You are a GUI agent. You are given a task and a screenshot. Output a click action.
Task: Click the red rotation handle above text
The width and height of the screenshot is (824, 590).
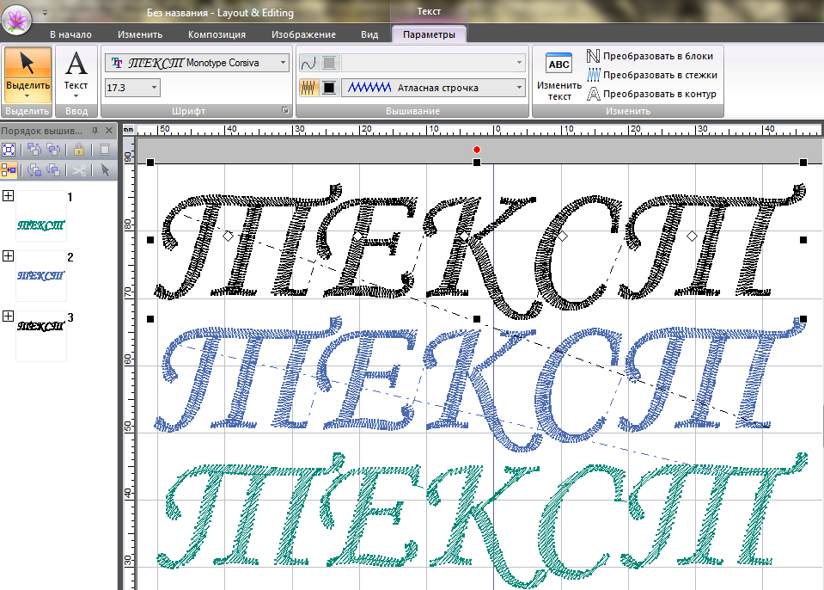[x=477, y=150]
